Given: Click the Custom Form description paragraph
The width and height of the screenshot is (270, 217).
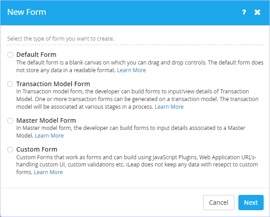Looking at the screenshot, I should click(137, 165).
